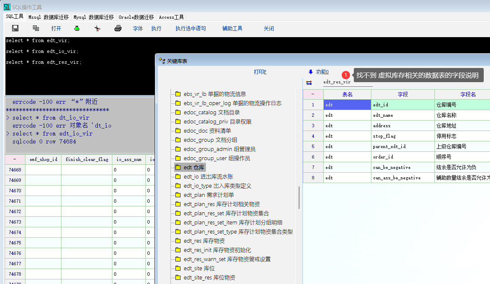Click 打印 in the 关键库表 dialog

pos(260,72)
